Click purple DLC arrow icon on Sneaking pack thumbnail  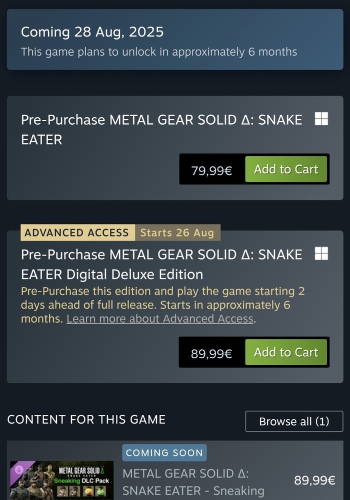coord(19,469)
